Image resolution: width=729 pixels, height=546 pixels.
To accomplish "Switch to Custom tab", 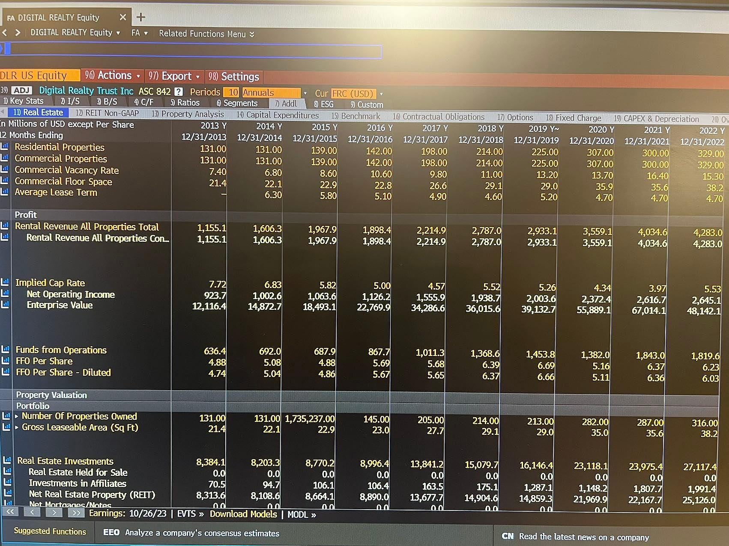I will coord(367,104).
